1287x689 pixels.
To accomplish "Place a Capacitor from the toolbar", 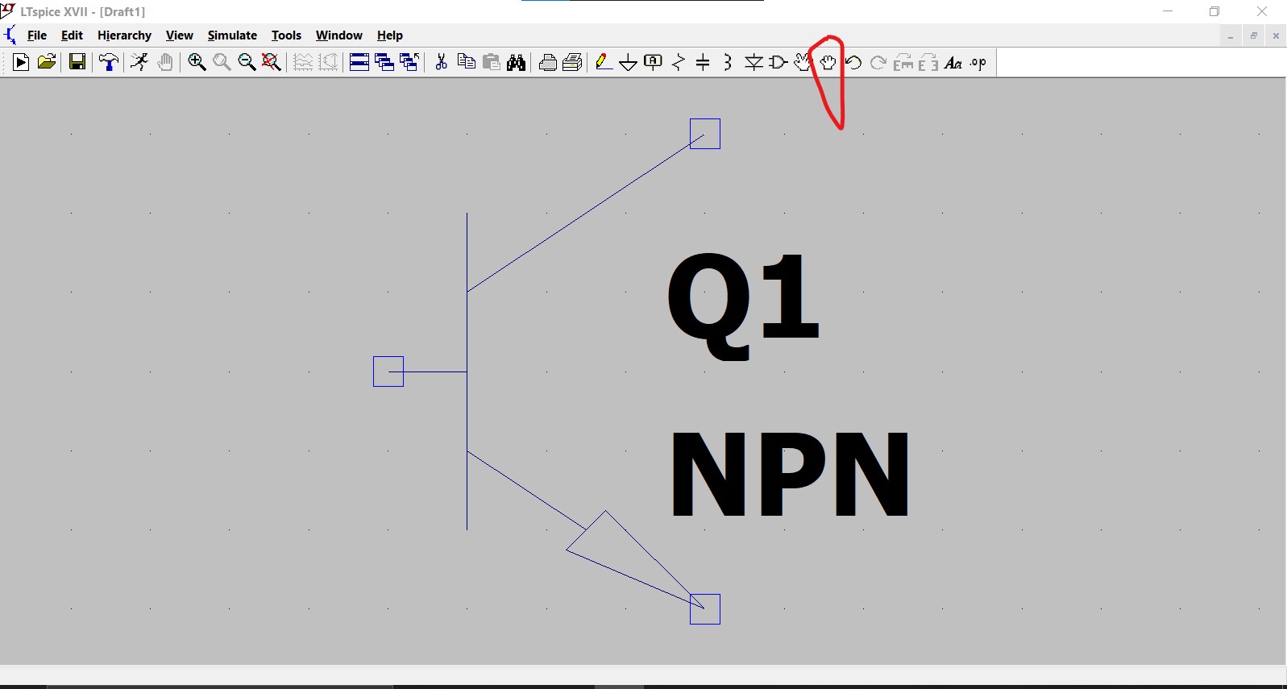I will tap(703, 63).
